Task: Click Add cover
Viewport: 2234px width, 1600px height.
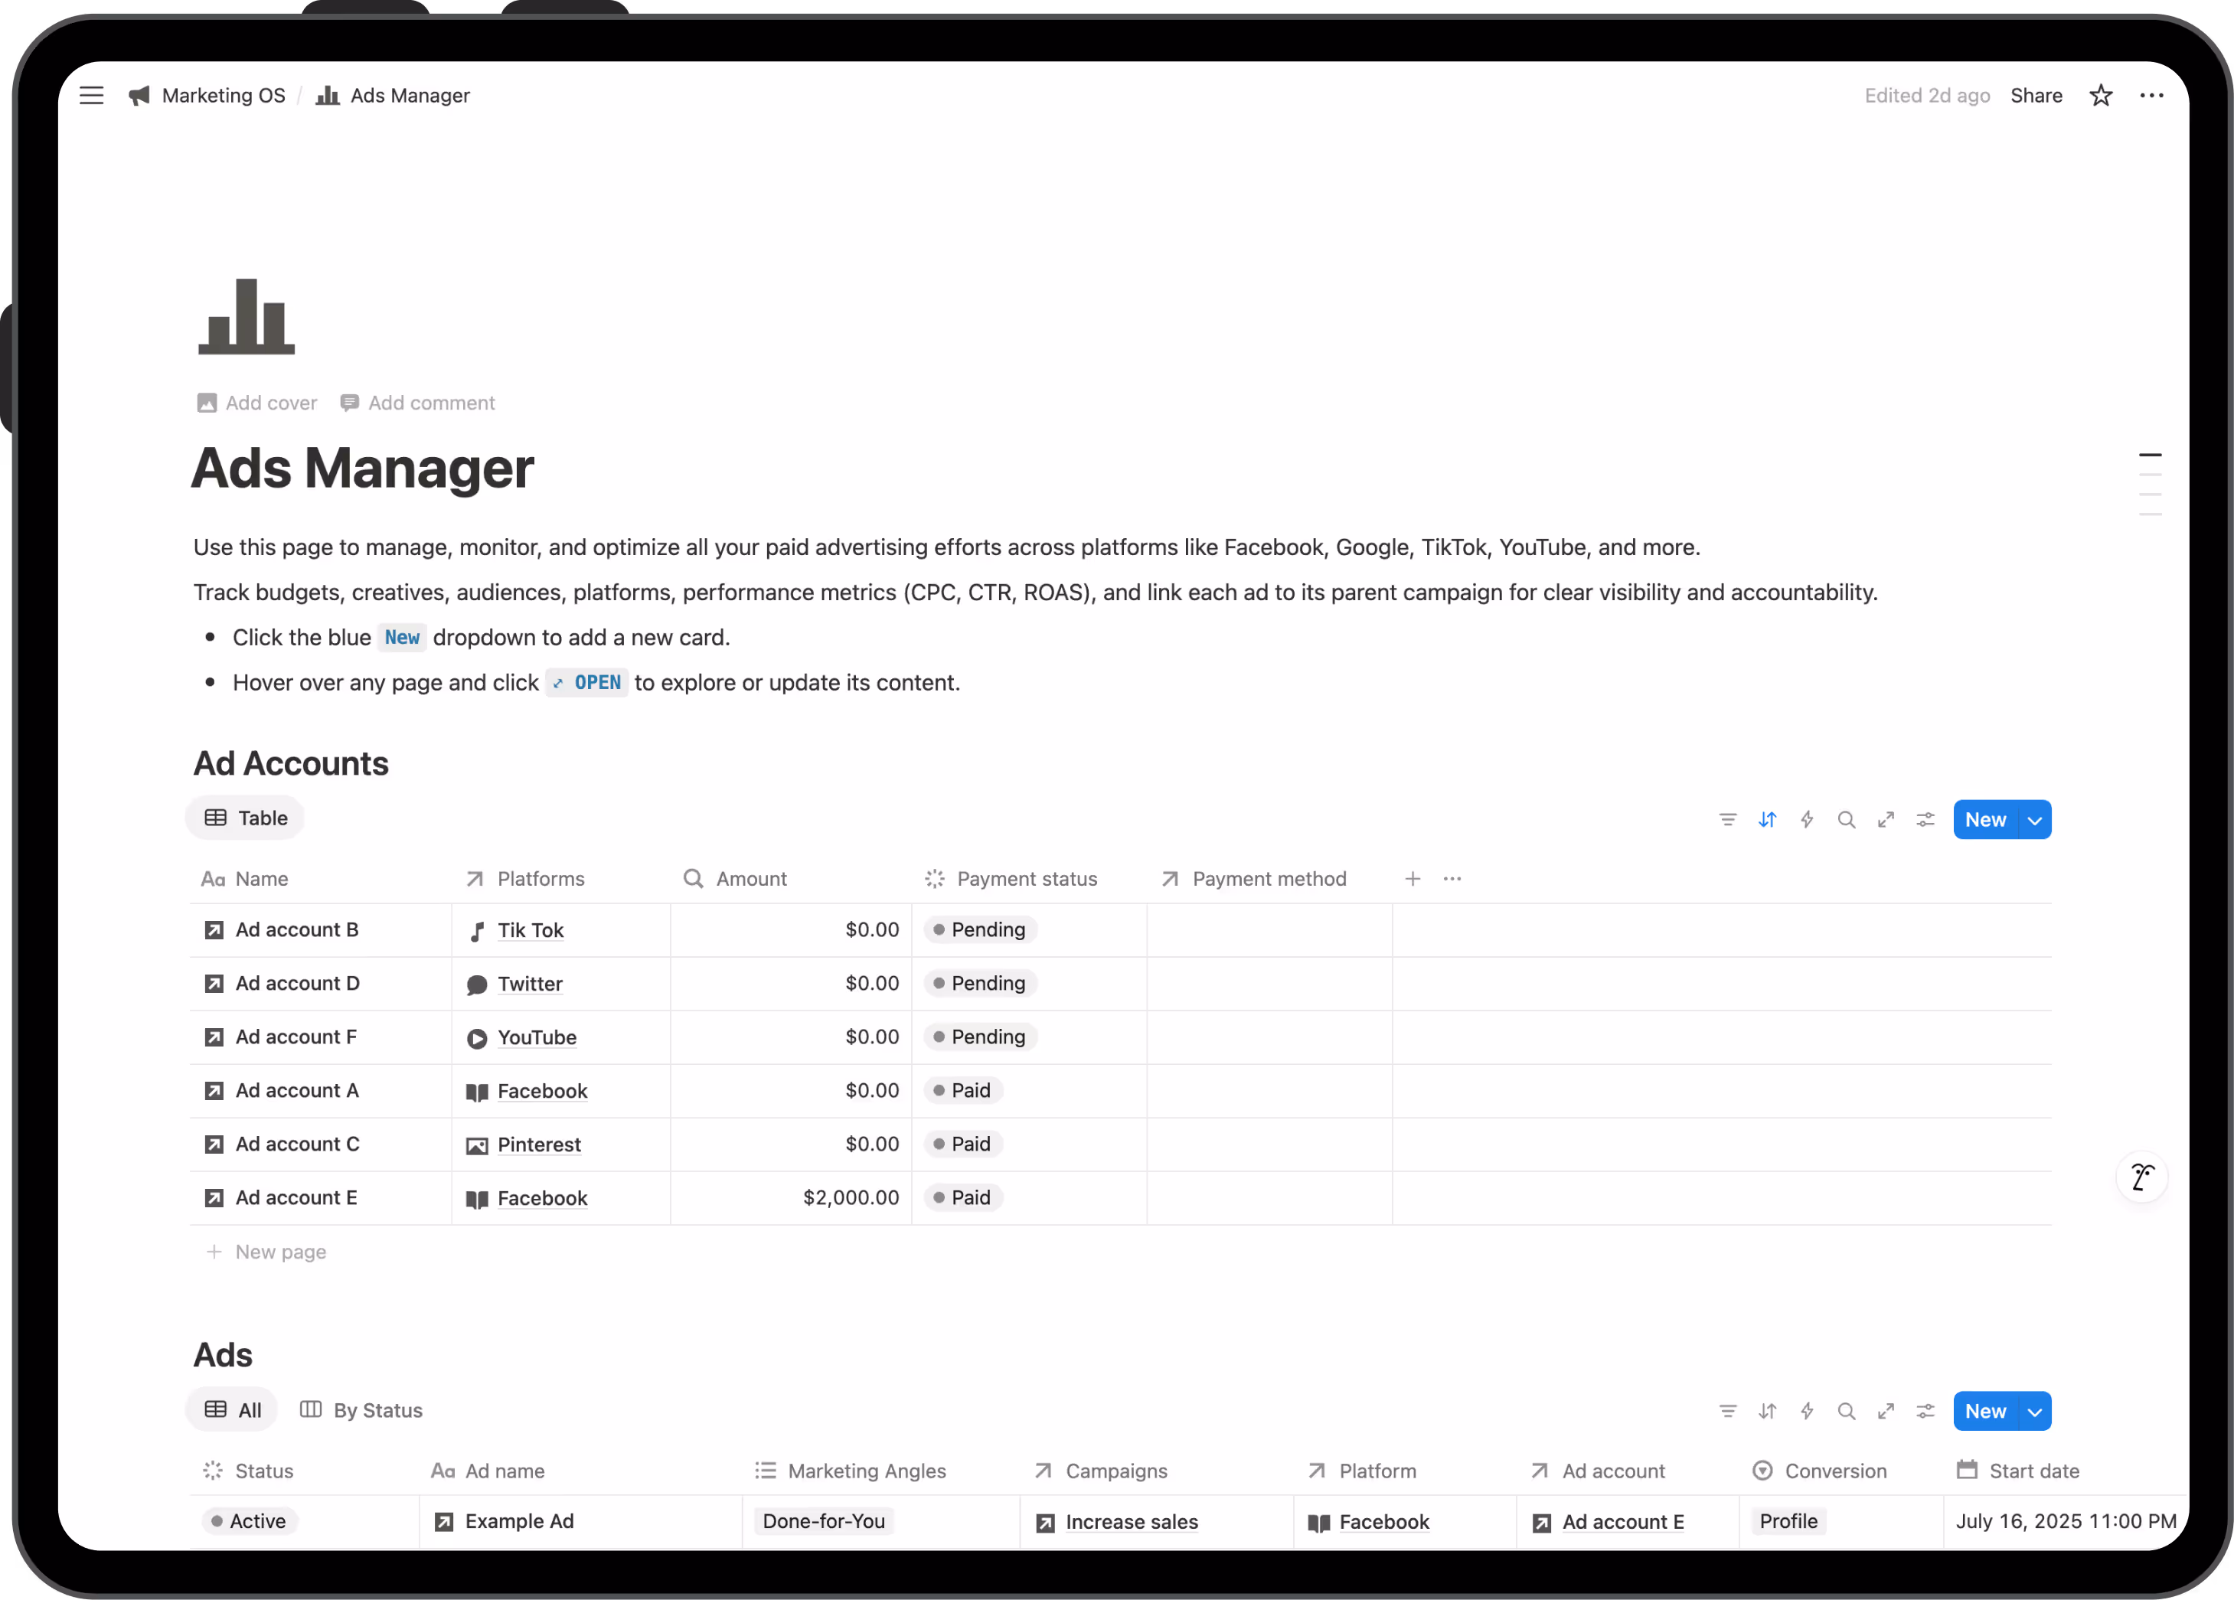Action: click(257, 403)
